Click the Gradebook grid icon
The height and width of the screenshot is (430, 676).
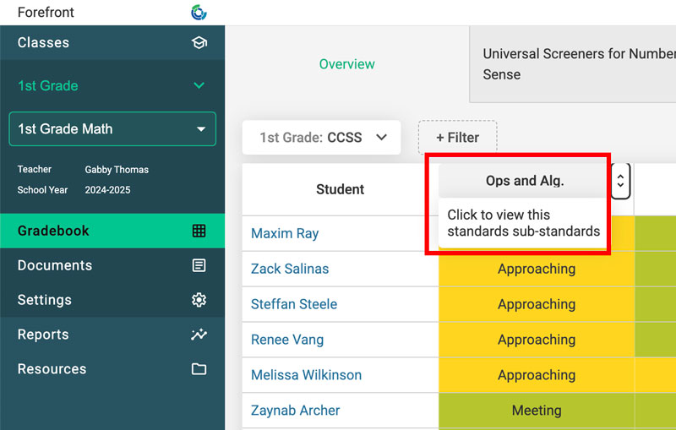[x=199, y=231]
